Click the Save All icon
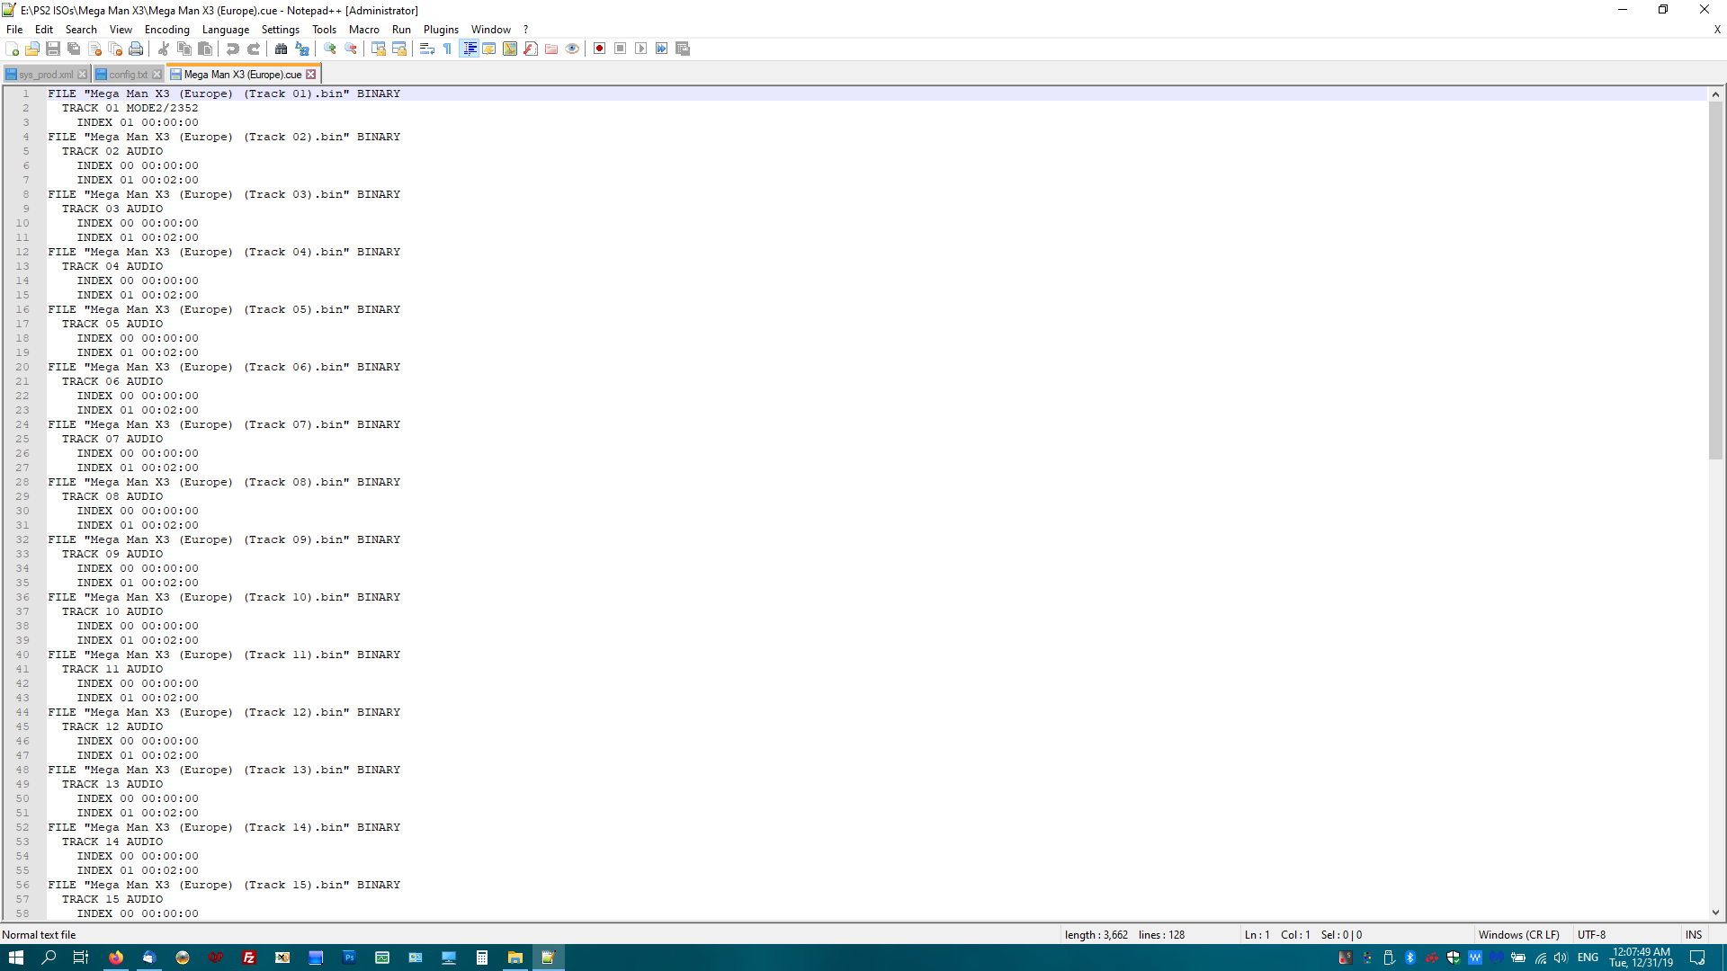The image size is (1727, 971). 74,49
